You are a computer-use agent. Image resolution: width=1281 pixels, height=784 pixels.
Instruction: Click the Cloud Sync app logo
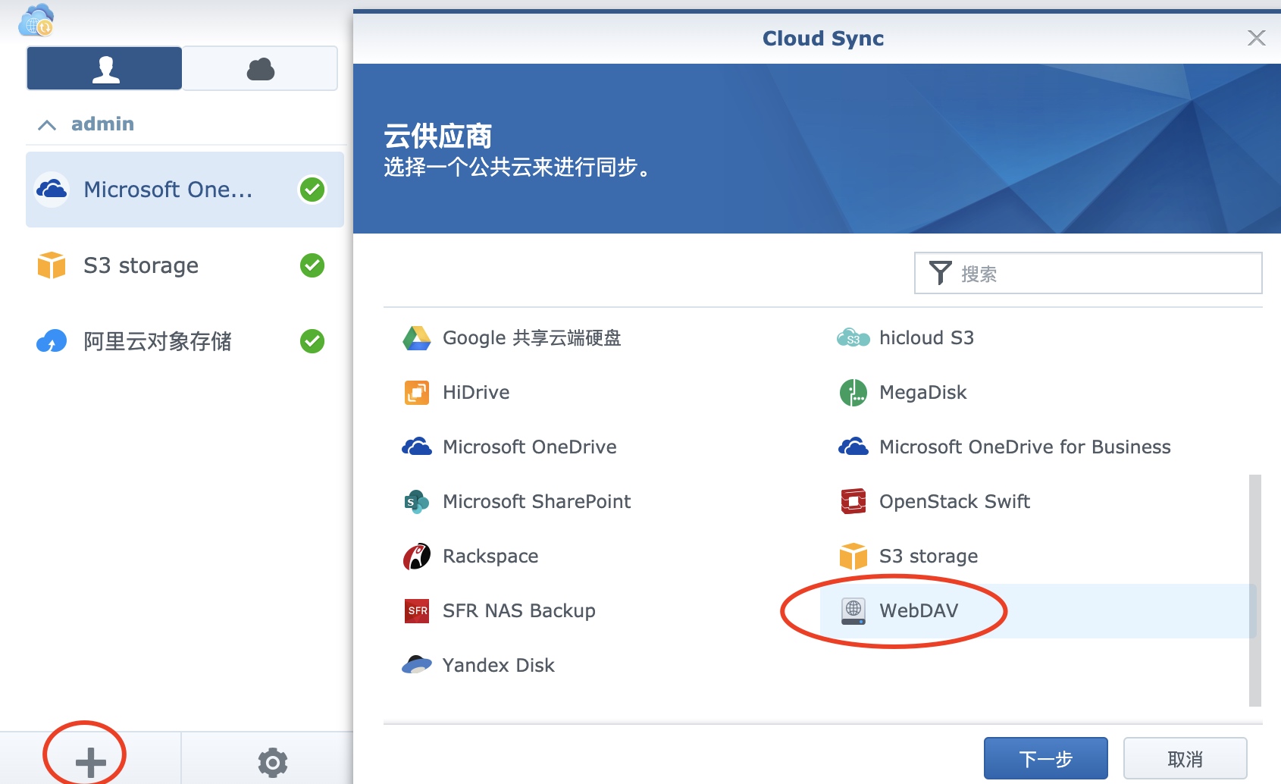click(x=36, y=20)
